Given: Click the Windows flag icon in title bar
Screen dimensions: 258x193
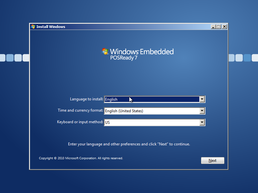Looking at the screenshot, I should [x=33, y=27].
